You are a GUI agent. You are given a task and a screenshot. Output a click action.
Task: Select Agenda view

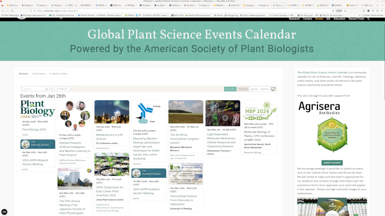coord(254,89)
